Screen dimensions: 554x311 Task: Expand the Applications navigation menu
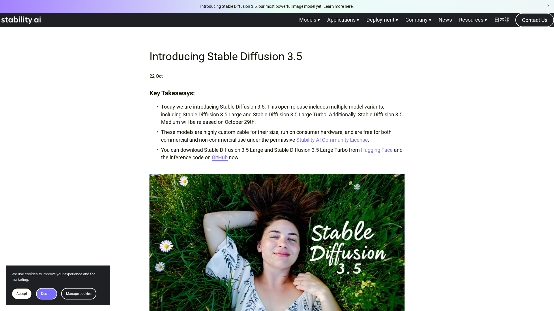click(343, 20)
